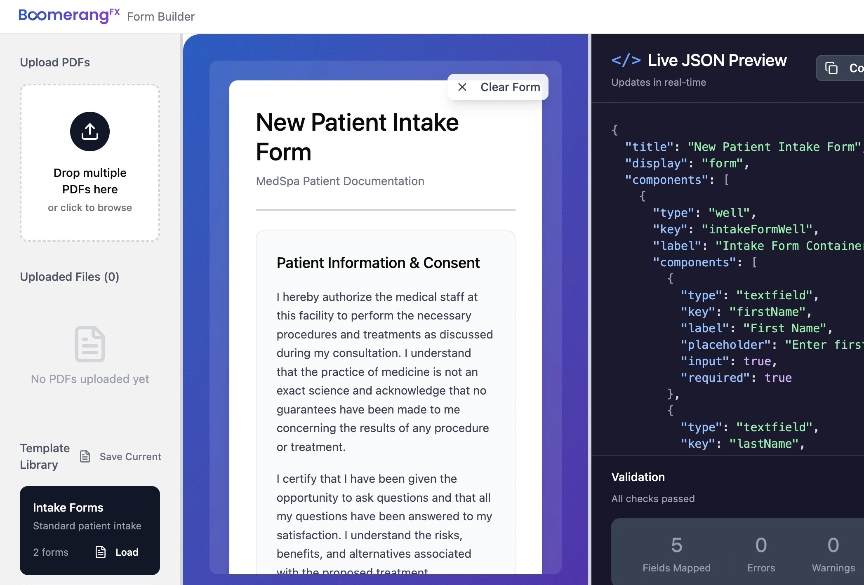Viewport: 864px width, 585px height.
Task: Click the Upload PDFs heading
Action: [x=55, y=62]
